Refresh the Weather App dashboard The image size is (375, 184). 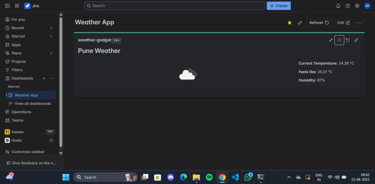(319, 23)
